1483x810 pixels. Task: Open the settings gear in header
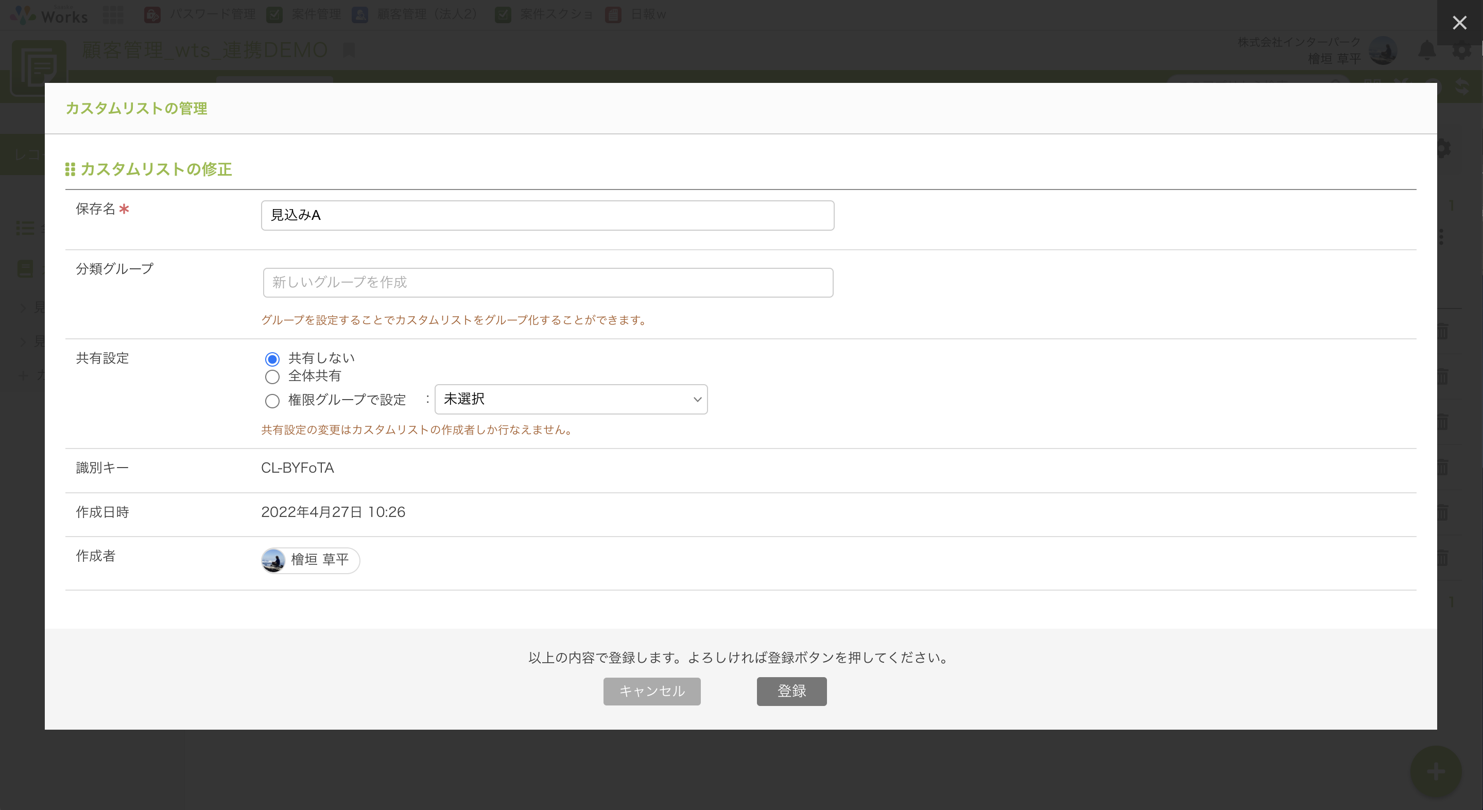coord(1461,50)
